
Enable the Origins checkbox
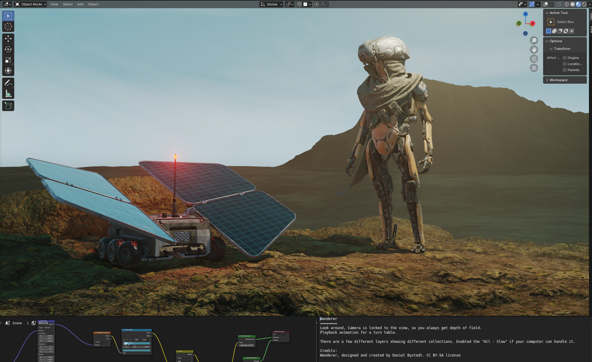point(565,58)
